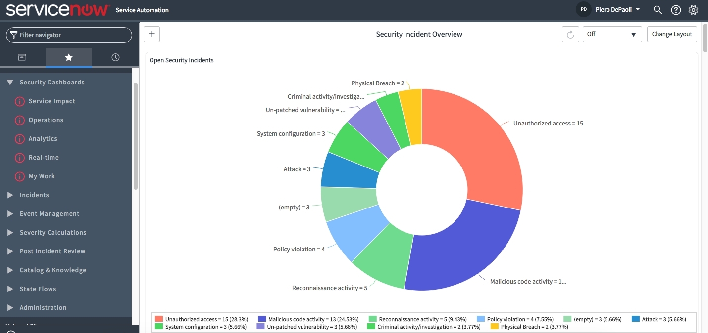
Task: Open the auto-refresh Off dropdown
Action: 611,34
